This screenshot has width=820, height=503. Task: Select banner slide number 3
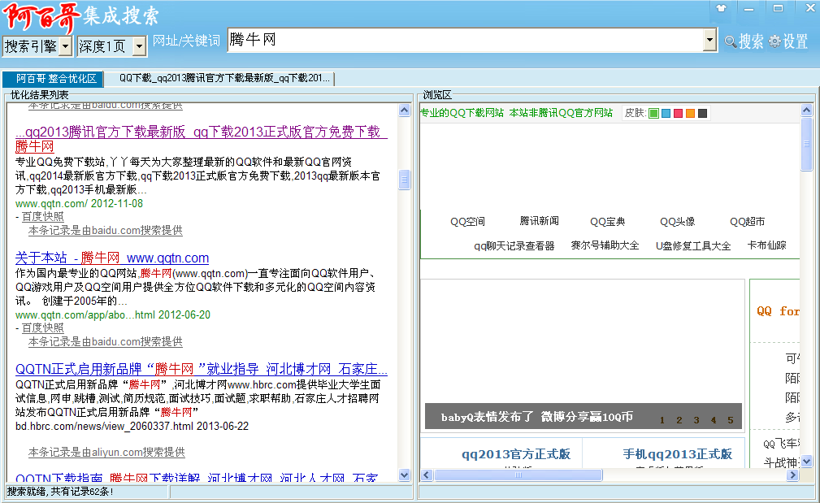click(x=696, y=420)
